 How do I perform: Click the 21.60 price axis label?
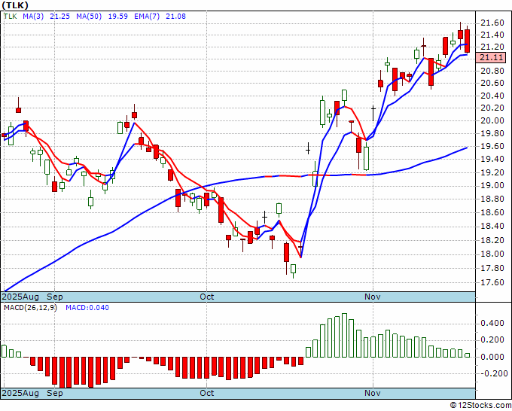pyautogui.click(x=492, y=23)
